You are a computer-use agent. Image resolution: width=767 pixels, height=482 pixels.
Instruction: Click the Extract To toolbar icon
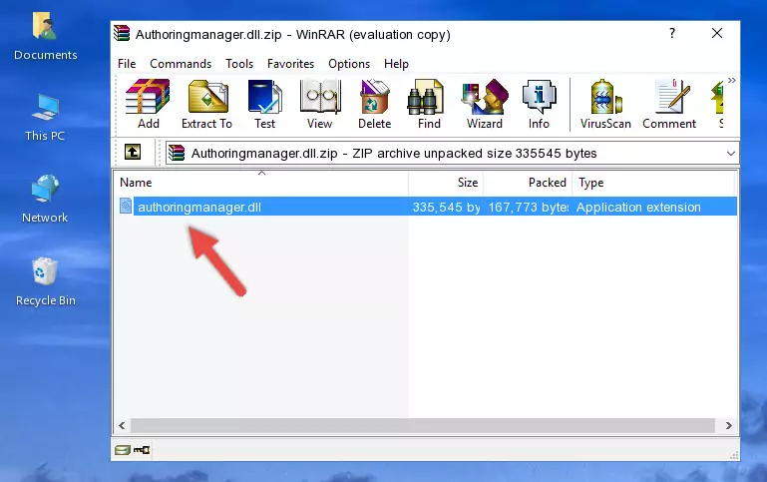click(x=206, y=104)
